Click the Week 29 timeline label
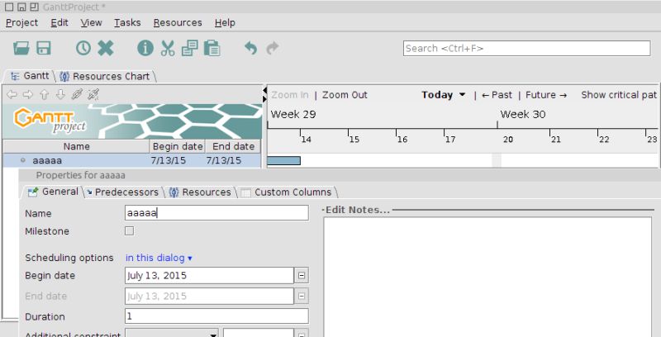Screen dimensions: 661x337 coord(293,114)
